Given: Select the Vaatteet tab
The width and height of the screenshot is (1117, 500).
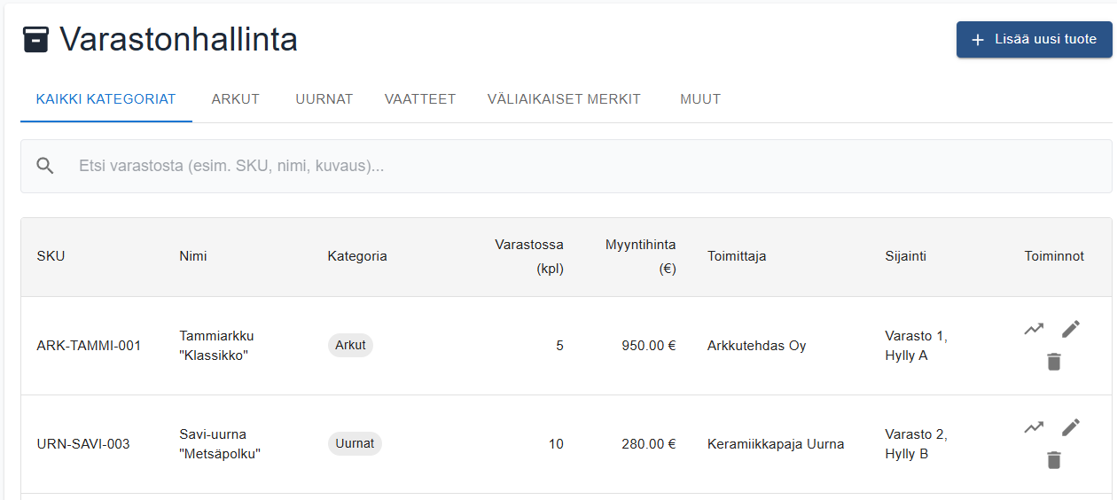Looking at the screenshot, I should tap(420, 99).
